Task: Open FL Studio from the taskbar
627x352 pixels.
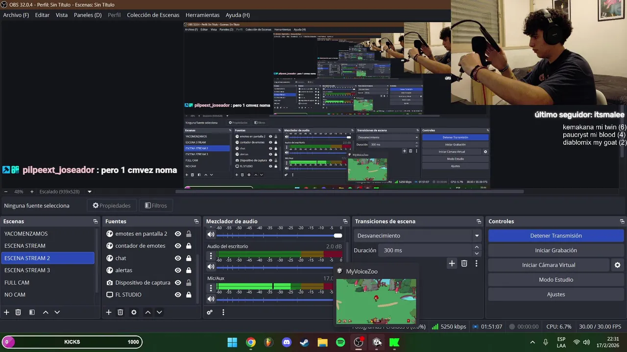Action: 268,342
